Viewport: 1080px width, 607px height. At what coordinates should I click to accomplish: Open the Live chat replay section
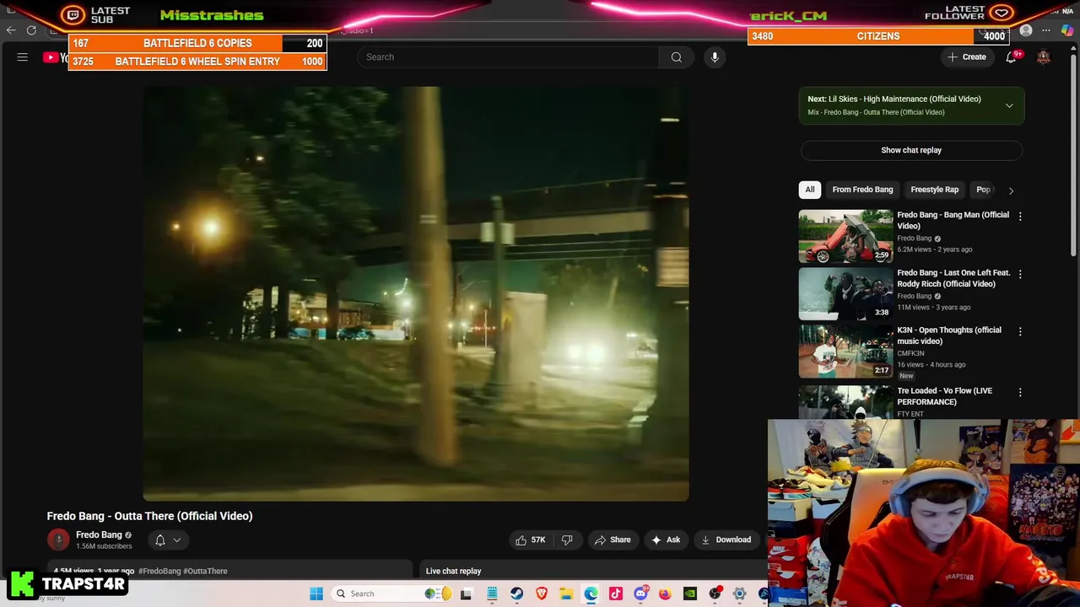pos(453,571)
